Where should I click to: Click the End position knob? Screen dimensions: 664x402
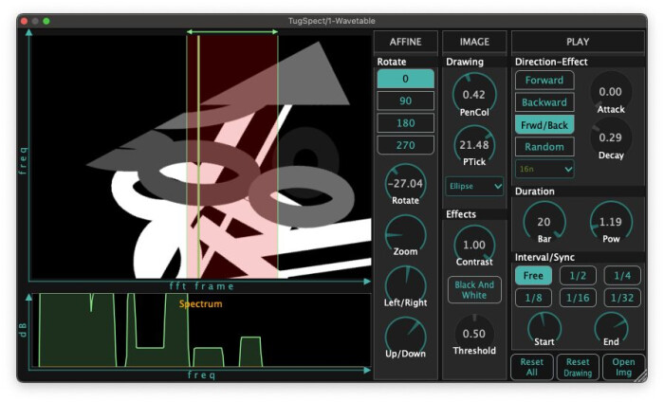click(611, 328)
